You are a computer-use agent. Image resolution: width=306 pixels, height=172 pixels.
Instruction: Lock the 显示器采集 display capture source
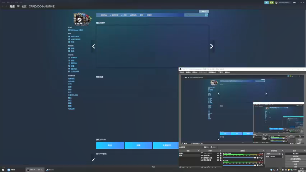click(x=221, y=160)
